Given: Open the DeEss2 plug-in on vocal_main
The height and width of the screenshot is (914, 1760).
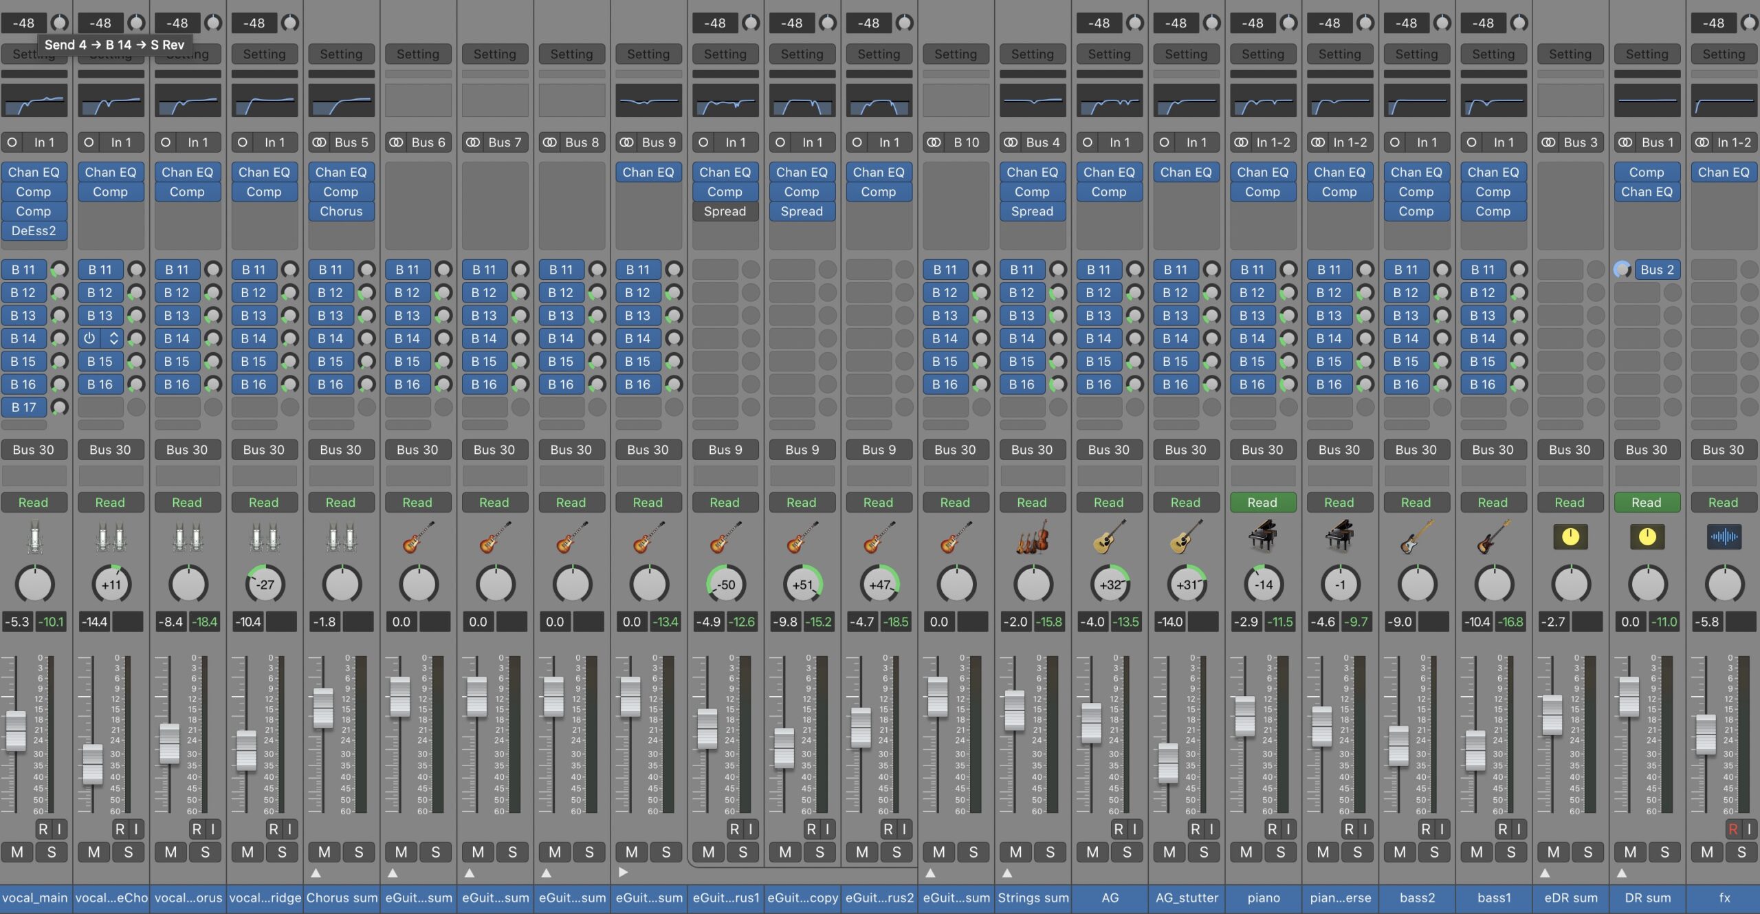Looking at the screenshot, I should tap(34, 231).
